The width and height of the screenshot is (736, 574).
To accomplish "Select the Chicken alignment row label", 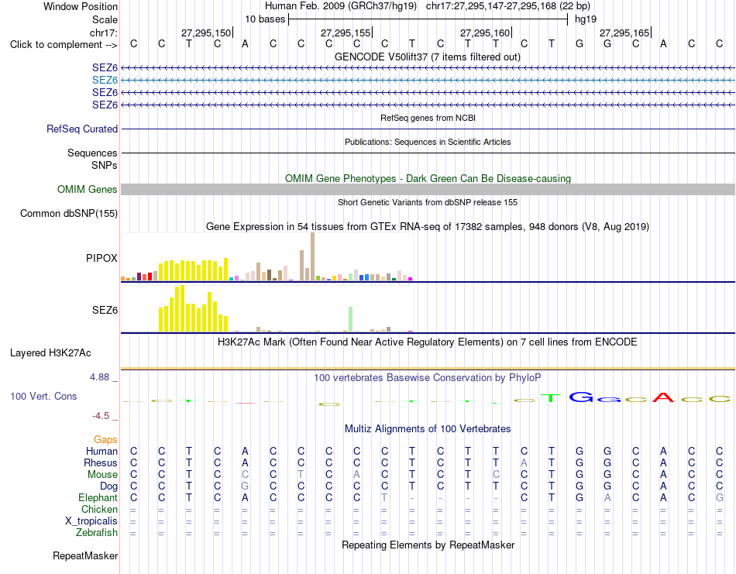I will click(99, 509).
